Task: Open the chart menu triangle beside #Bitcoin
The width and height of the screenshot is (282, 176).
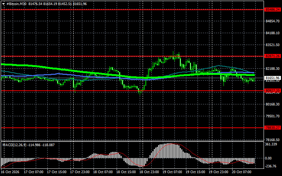Action: [3, 4]
